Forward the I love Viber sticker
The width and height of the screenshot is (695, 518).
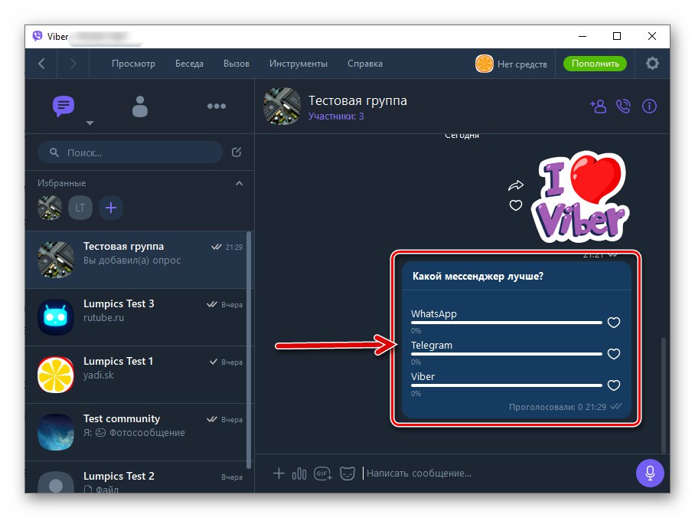point(515,185)
